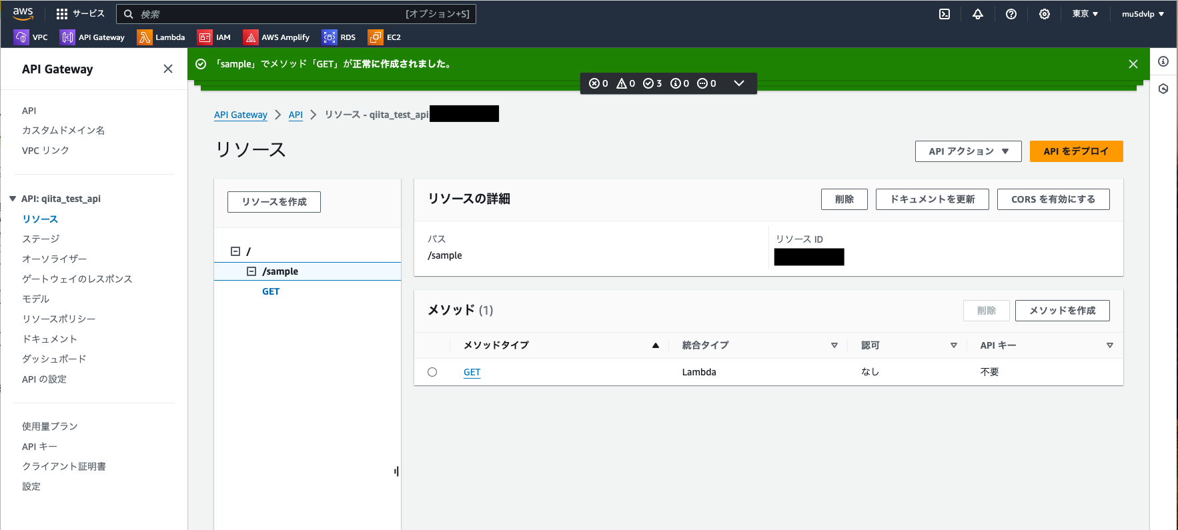Screen dimensions: 1178x530
Task: Open クライアント証明書 in side navigation
Action: [64, 467]
